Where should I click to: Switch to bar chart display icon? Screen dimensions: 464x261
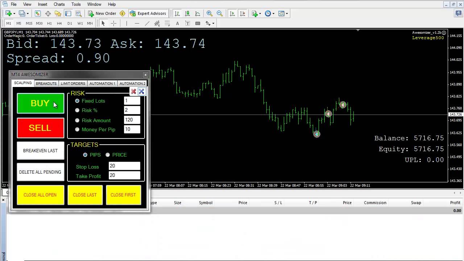[x=177, y=13]
